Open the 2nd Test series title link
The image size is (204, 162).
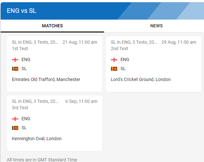pos(134,42)
